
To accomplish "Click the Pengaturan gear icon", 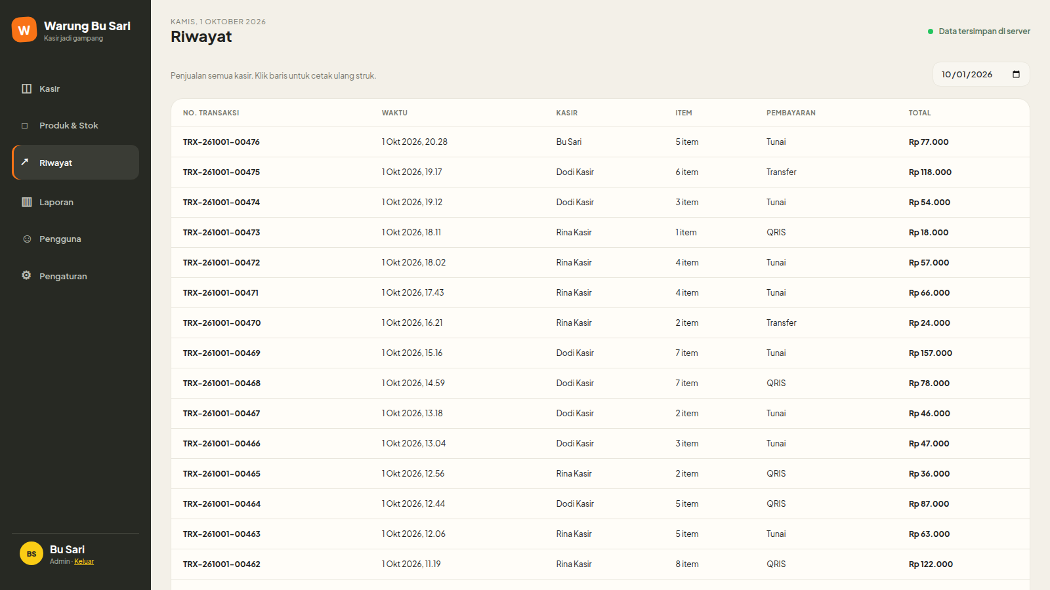I will tap(26, 275).
